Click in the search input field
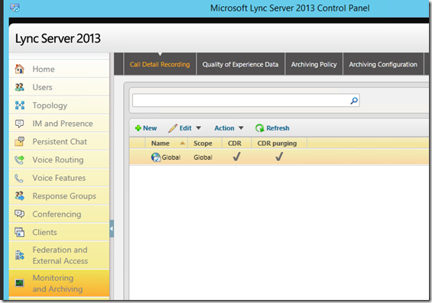The image size is (432, 303). coord(241,101)
